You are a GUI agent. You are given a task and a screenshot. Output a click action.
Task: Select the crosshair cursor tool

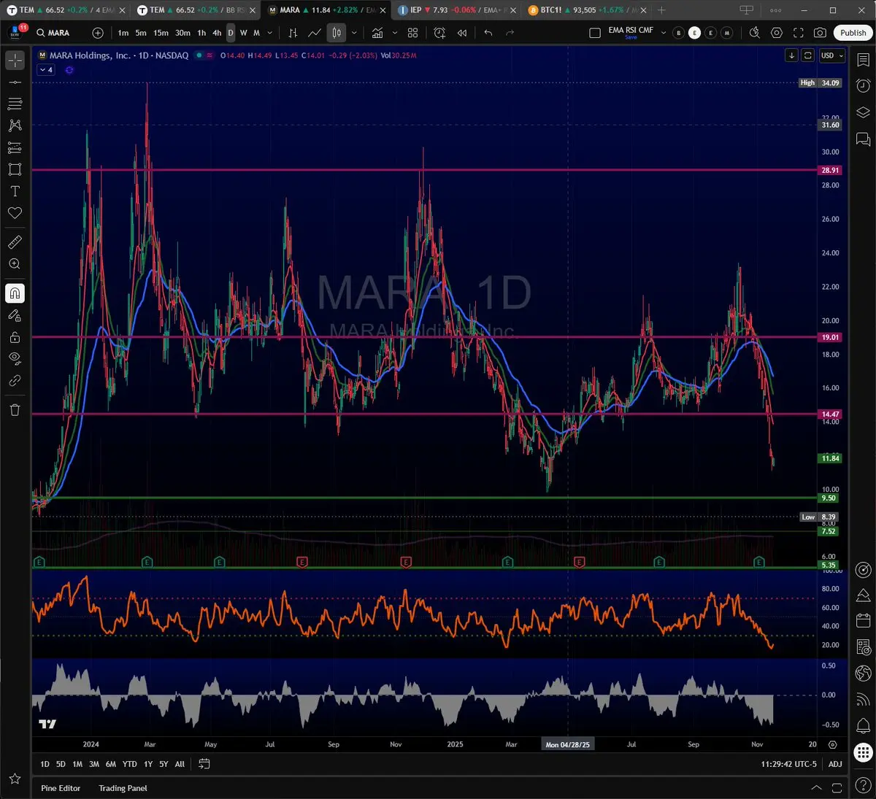15,61
